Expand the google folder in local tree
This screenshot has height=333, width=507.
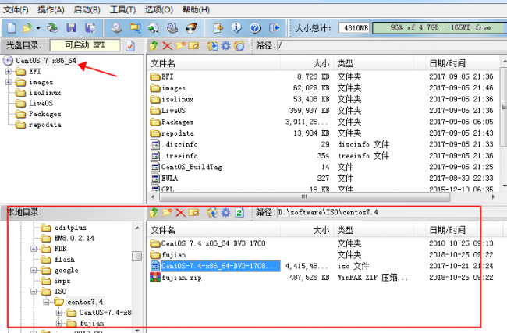[34, 271]
